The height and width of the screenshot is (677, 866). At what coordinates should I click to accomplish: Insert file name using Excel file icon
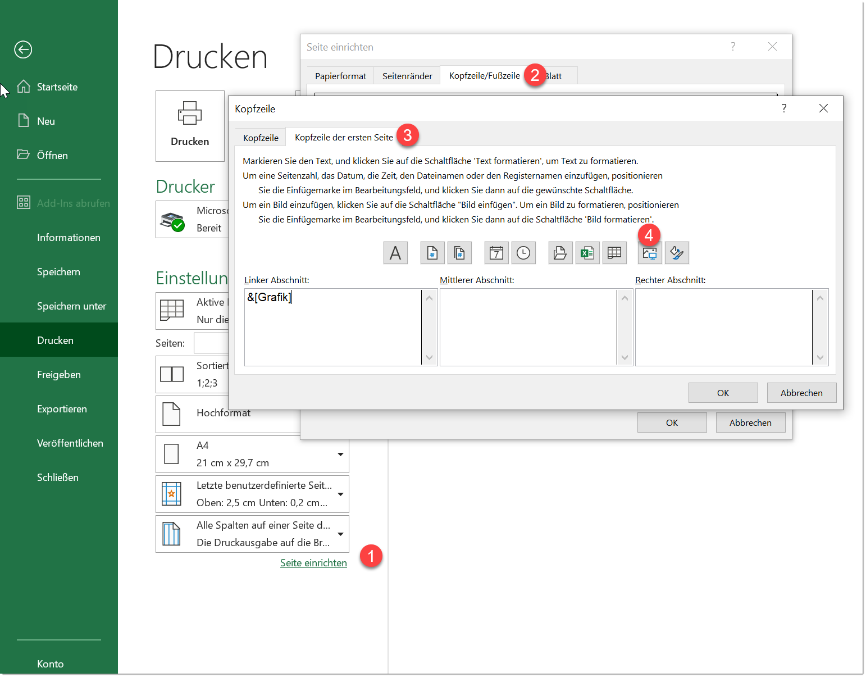click(x=587, y=253)
